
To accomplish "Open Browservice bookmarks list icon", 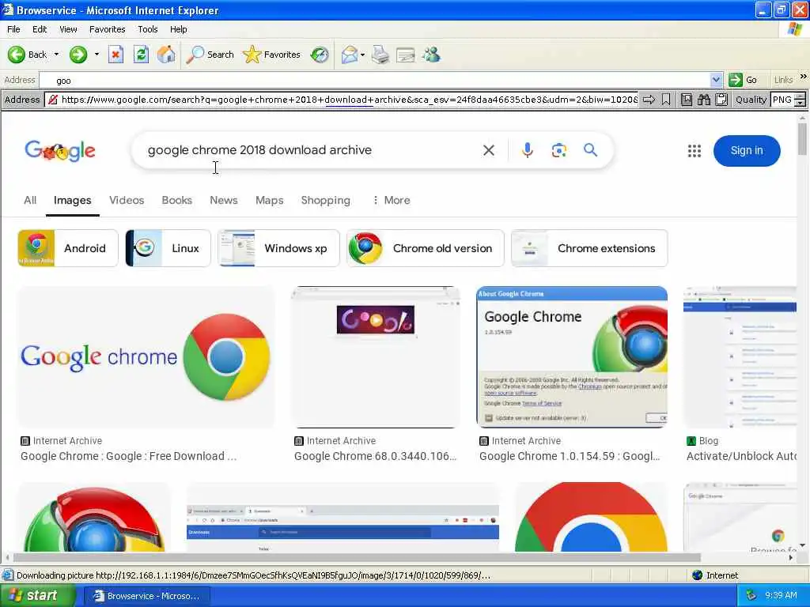I will pos(686,100).
